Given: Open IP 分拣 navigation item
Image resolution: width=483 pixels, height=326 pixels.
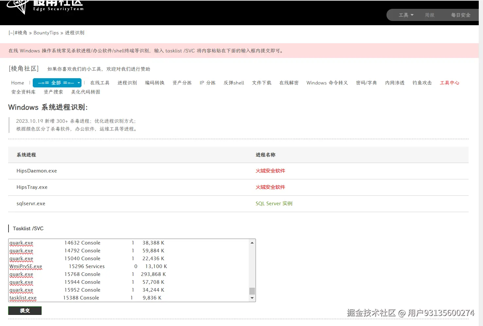Looking at the screenshot, I should tap(207, 83).
